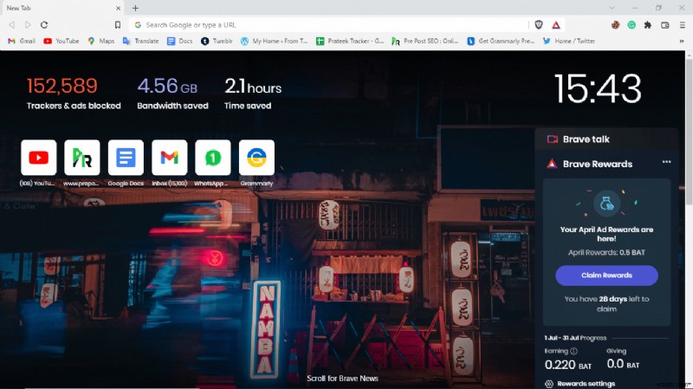Open the Grammarly top site tile
Viewport: 693px width, 389px height.
coord(256,158)
